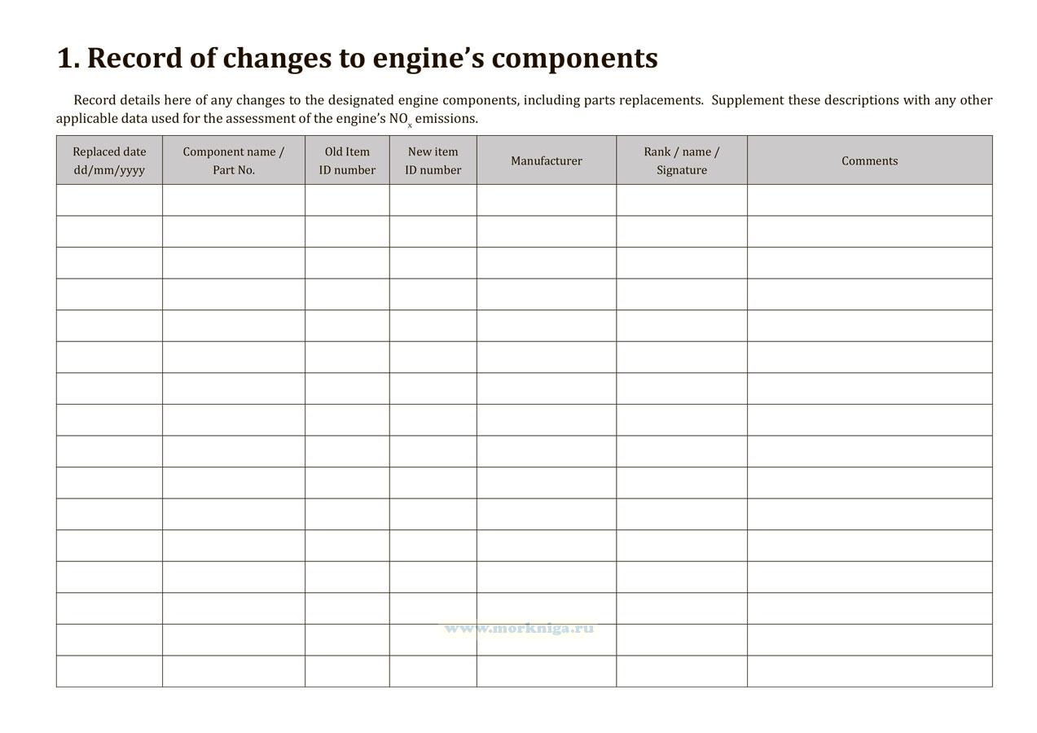Select the 'Comments' column header

[x=869, y=160]
